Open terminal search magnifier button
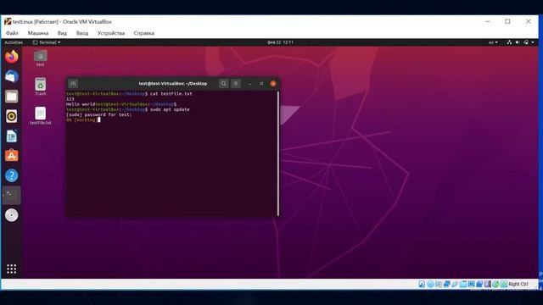This screenshot has height=305, width=543. pyautogui.click(x=224, y=84)
